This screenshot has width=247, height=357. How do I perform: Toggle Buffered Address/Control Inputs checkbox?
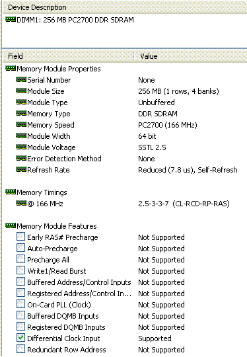point(20,282)
